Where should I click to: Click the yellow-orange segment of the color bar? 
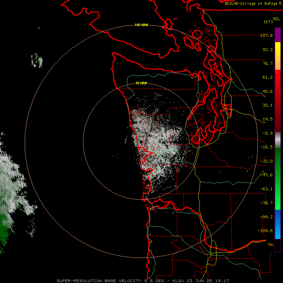[278, 56]
